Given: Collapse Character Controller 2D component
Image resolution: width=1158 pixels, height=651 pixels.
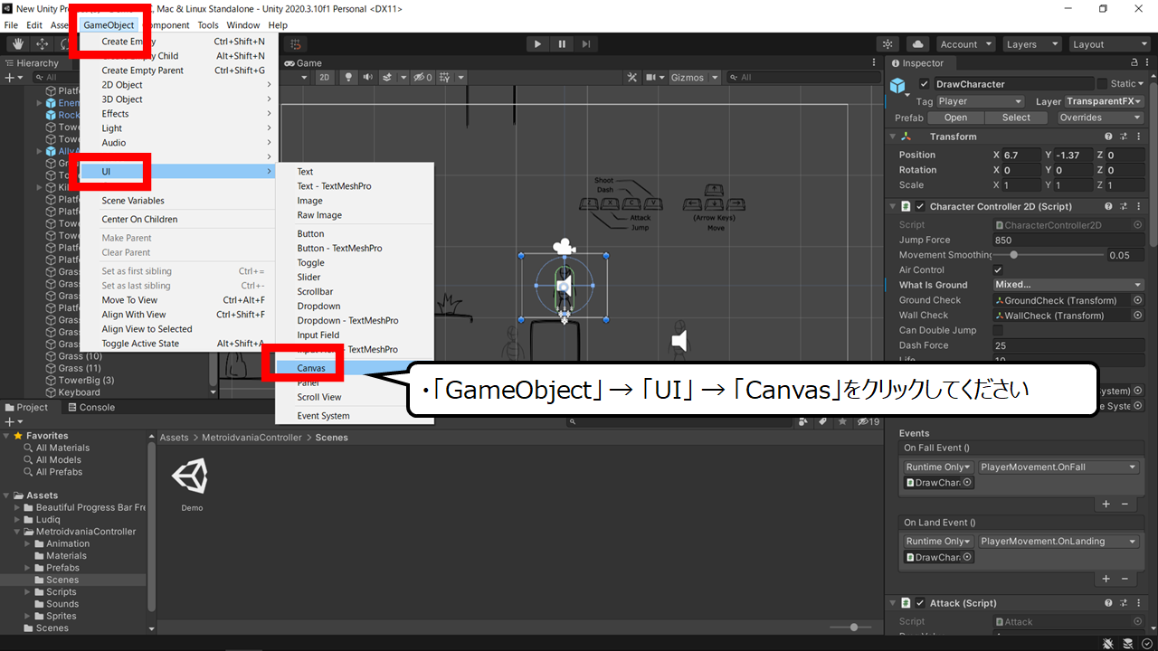Looking at the screenshot, I should click(x=893, y=207).
